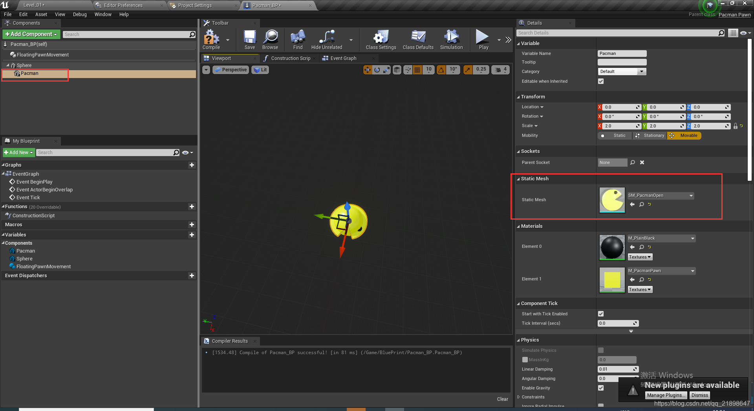Toggle surface snapping icon in viewport
The width and height of the screenshot is (754, 411).
tap(408, 70)
